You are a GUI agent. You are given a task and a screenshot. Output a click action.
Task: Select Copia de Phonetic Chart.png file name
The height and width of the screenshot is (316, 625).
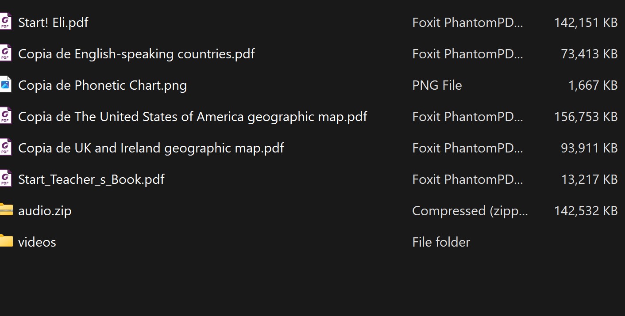click(x=102, y=85)
